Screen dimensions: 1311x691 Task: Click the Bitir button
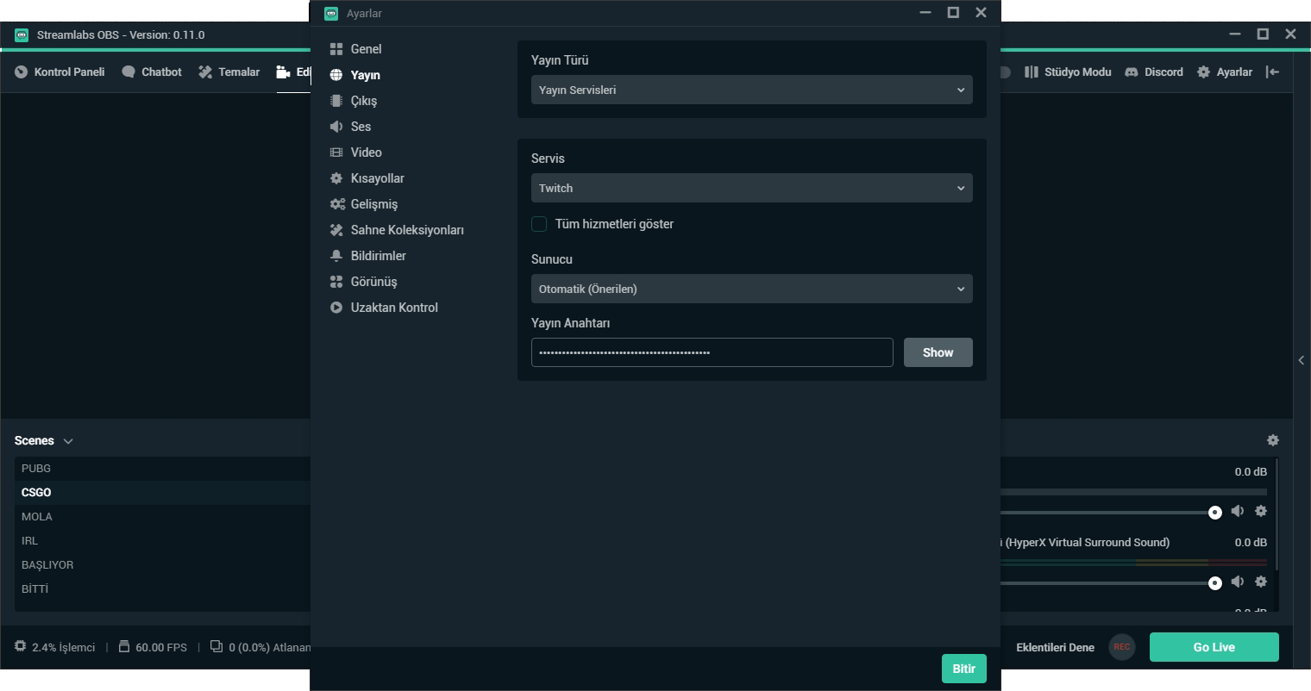click(x=964, y=669)
